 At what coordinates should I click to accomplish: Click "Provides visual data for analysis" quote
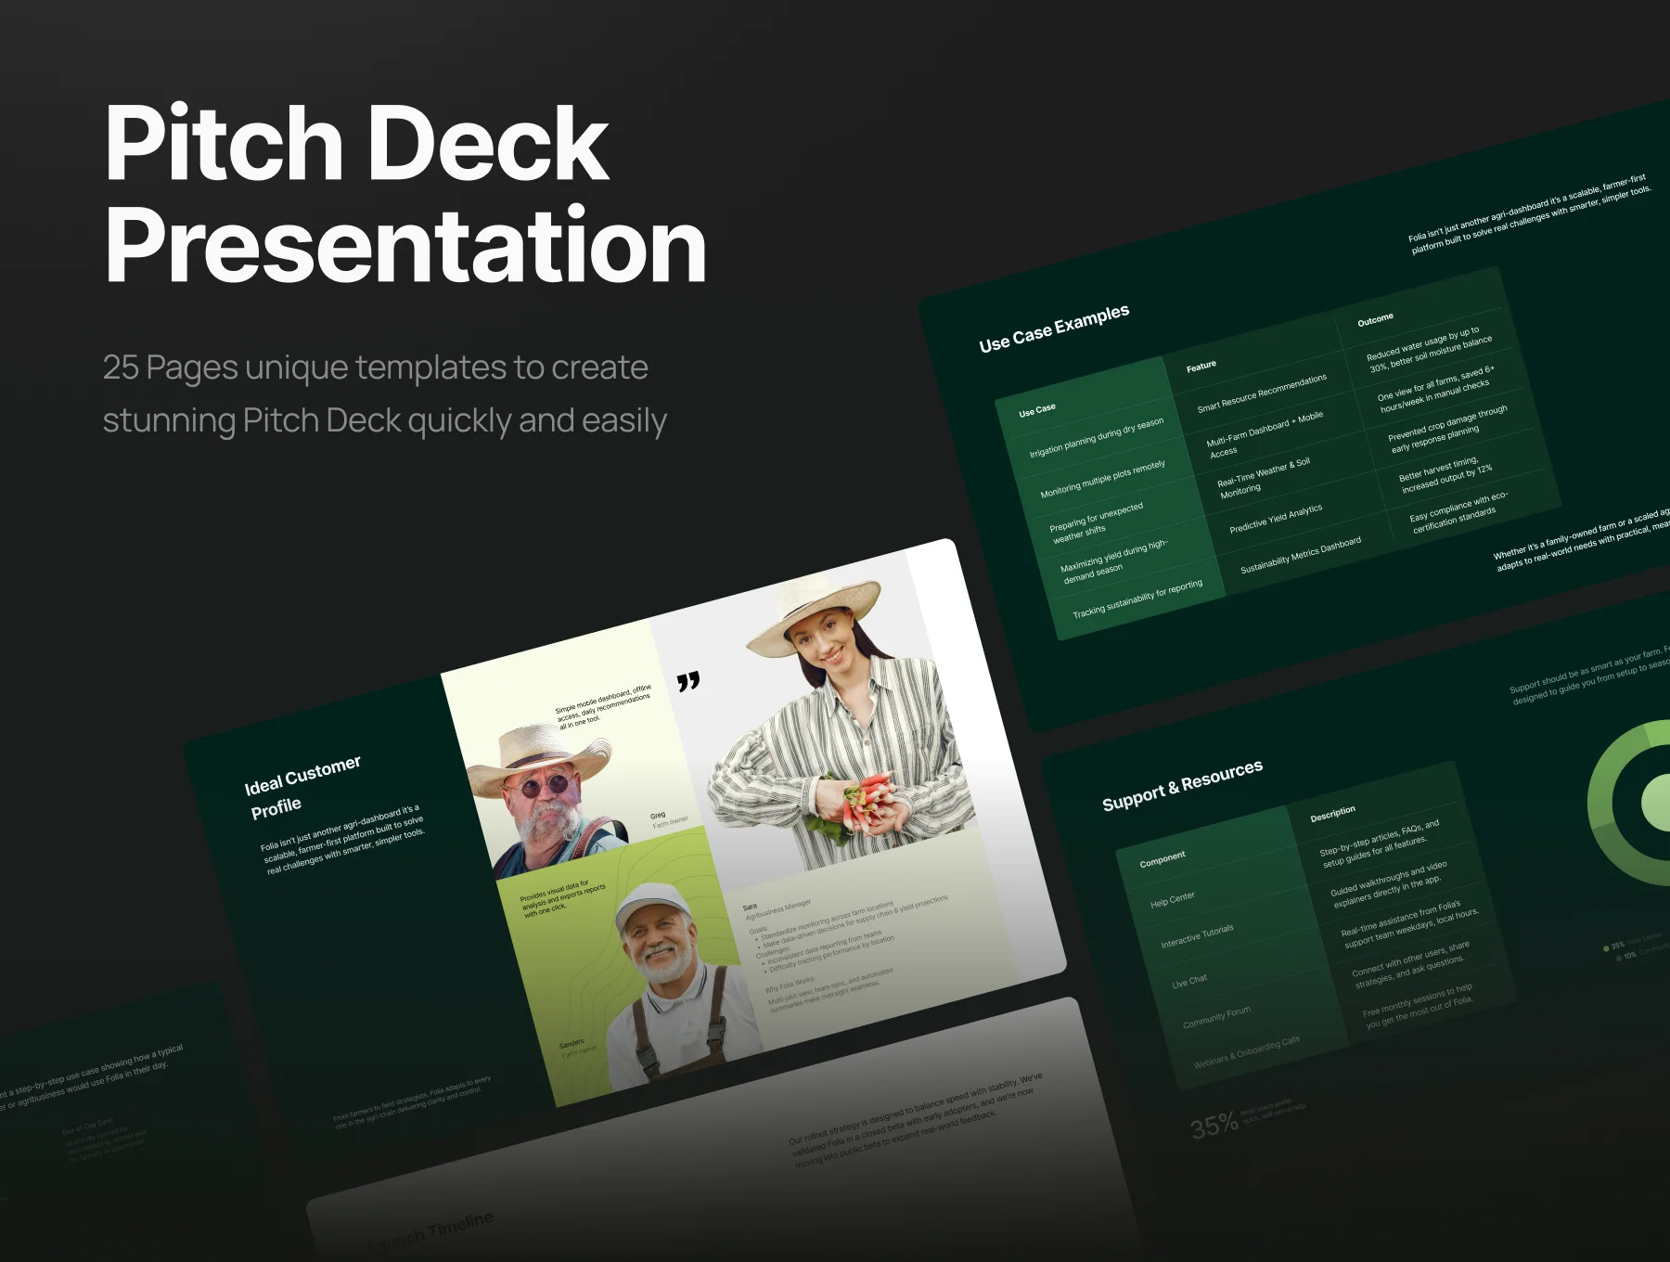[x=562, y=897]
